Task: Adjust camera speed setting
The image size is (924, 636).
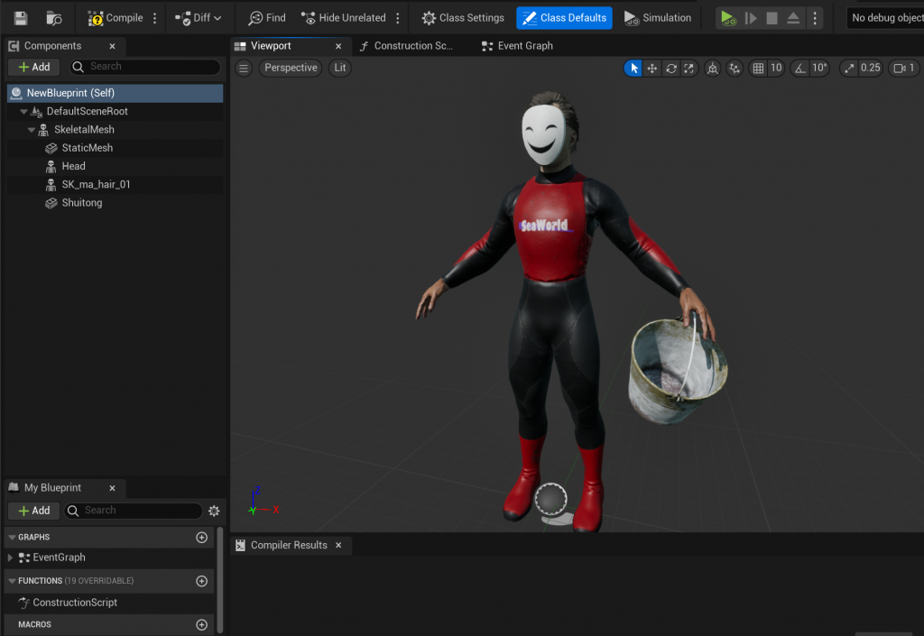Action: tap(903, 68)
